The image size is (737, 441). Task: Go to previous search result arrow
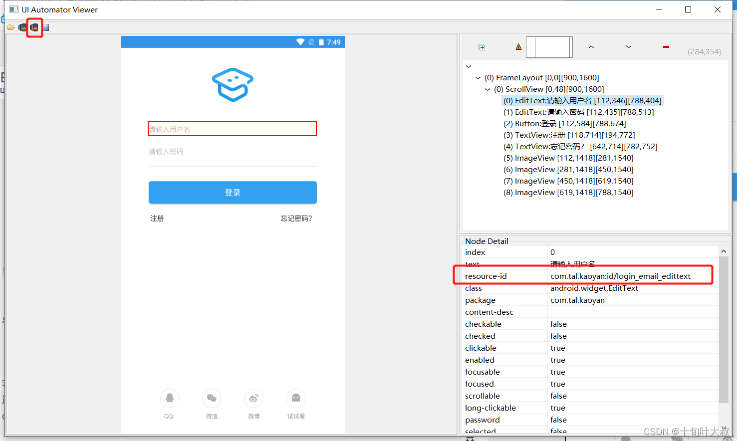591,47
